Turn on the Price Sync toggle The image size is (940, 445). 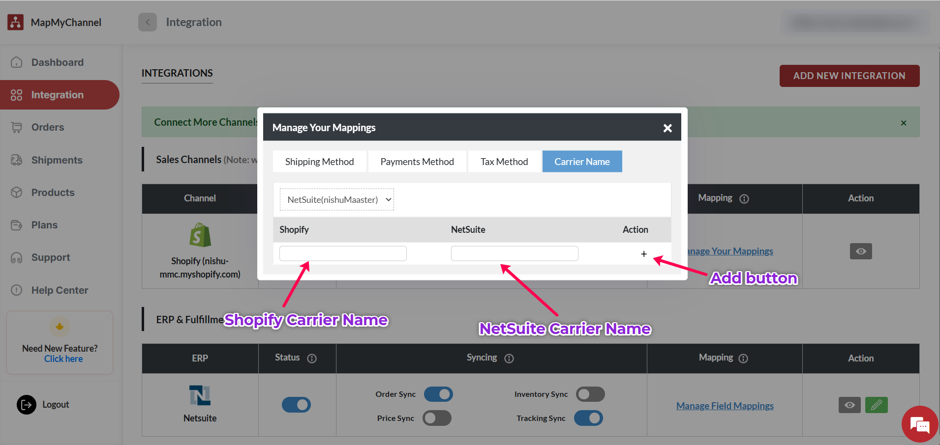pyautogui.click(x=437, y=418)
